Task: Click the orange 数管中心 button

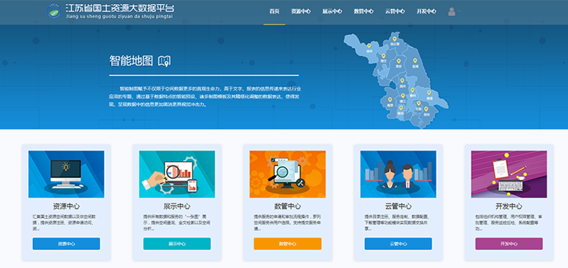Action: point(287,244)
